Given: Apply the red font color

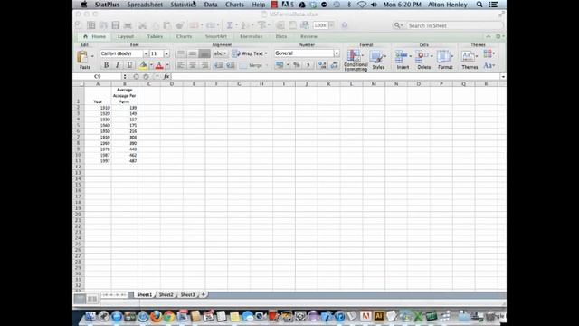Looking at the screenshot, I should [159, 65].
